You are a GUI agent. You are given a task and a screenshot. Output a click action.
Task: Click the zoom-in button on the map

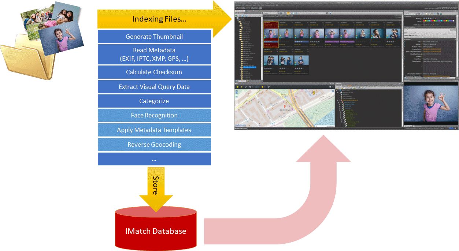(x=236, y=91)
